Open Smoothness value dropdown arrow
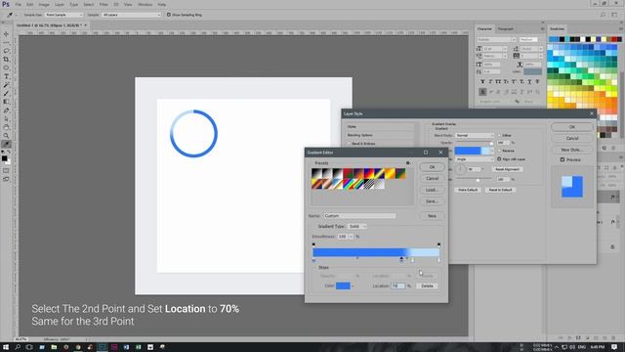Screen dimensions: 625x352 tap(351, 237)
